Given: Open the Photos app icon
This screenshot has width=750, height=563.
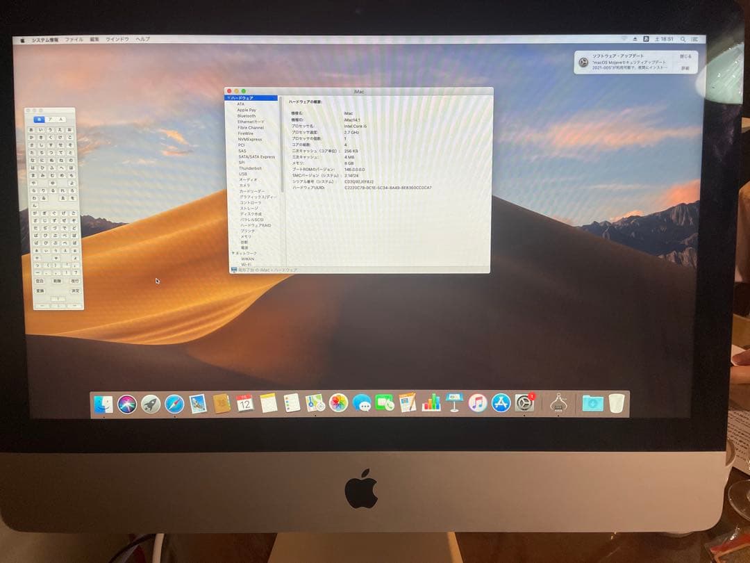Looking at the screenshot, I should click(x=338, y=403).
